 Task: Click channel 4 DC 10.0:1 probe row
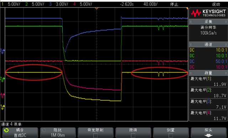(x=208, y=67)
